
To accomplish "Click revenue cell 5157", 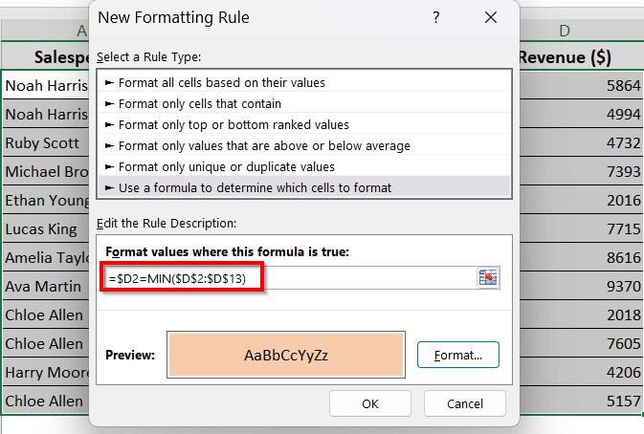I will [582, 401].
